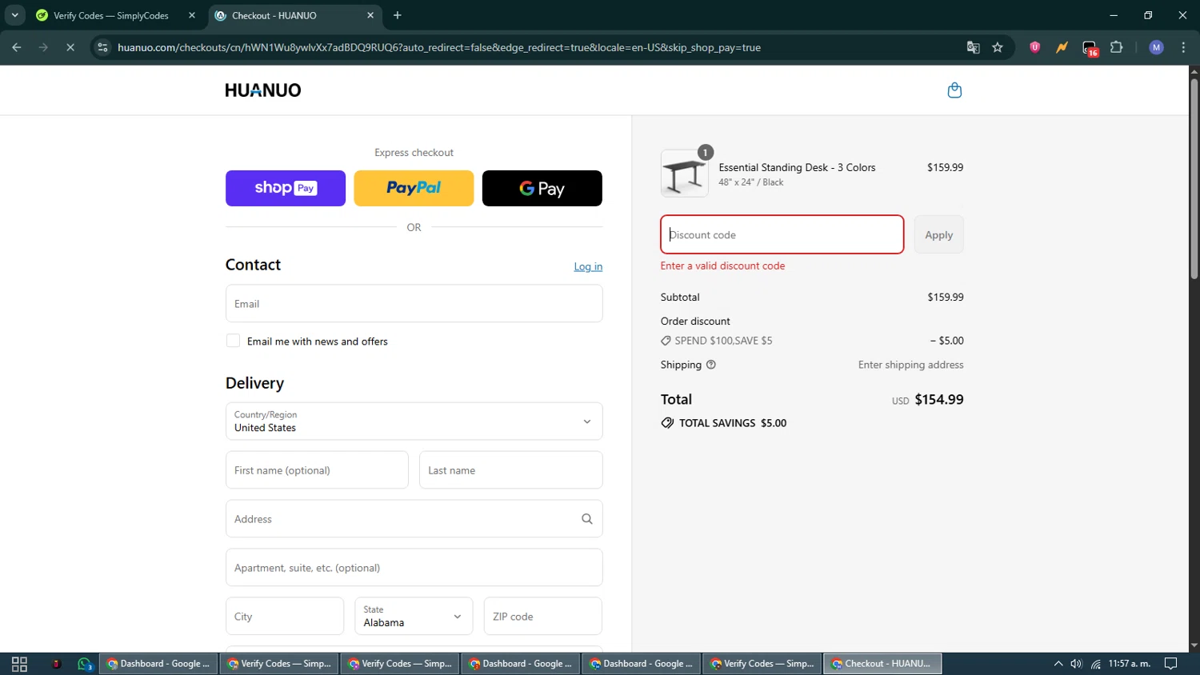The height and width of the screenshot is (675, 1200).
Task: Open the Wi-Fi network icon in tray
Action: 1095,664
